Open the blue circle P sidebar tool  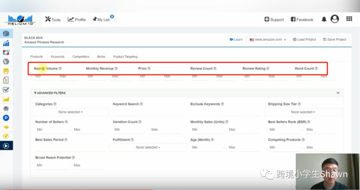6,118
